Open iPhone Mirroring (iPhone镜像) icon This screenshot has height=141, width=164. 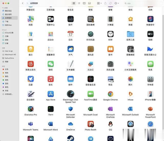tap(150, 94)
